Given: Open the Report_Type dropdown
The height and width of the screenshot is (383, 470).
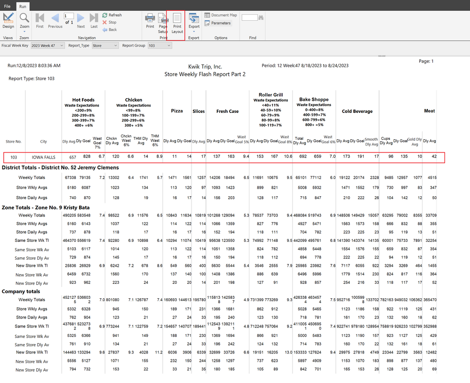Looking at the screenshot, I should pos(105,46).
